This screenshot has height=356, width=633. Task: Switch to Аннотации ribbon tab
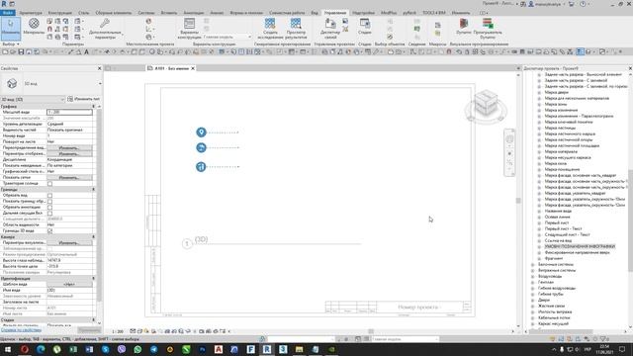pos(194,13)
